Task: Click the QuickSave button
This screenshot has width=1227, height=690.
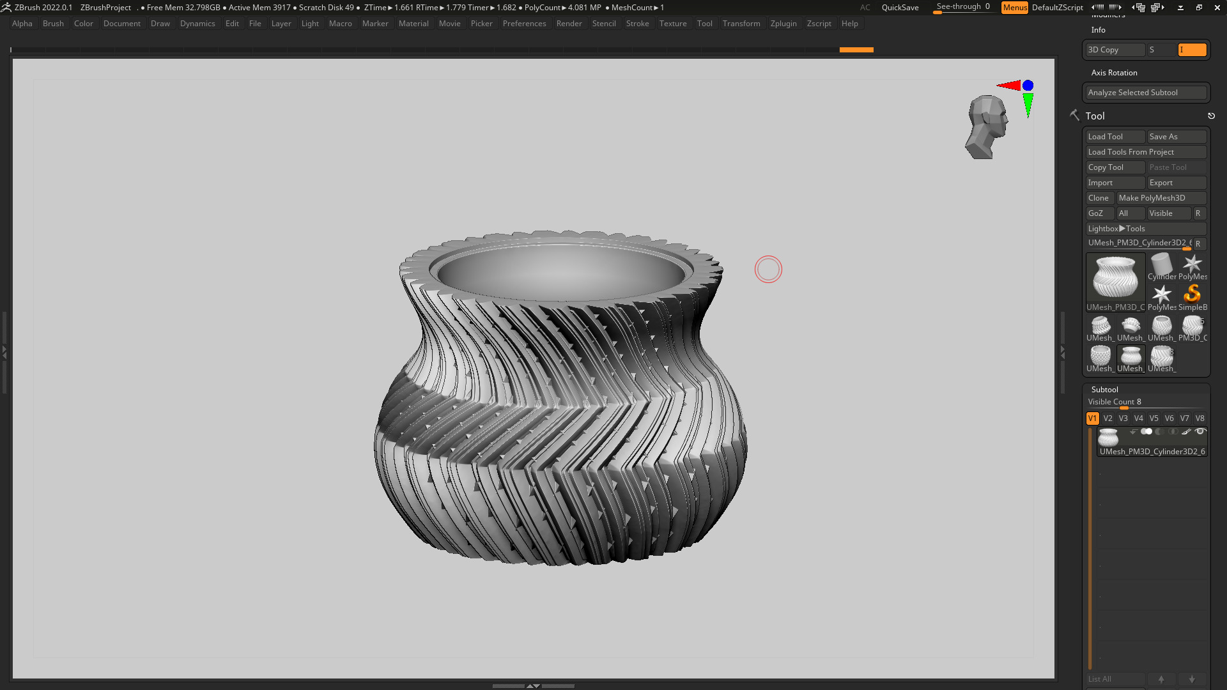Action: click(x=900, y=7)
